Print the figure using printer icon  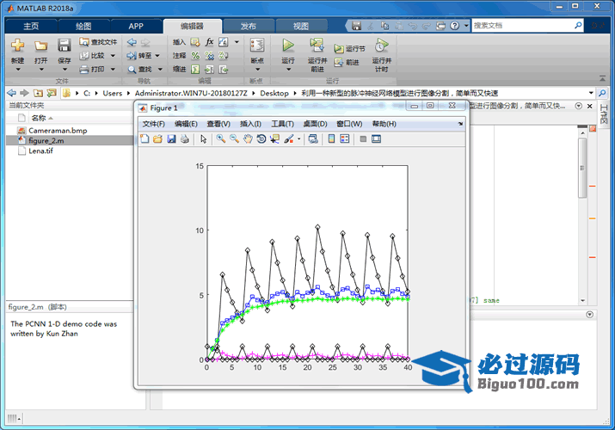point(184,138)
